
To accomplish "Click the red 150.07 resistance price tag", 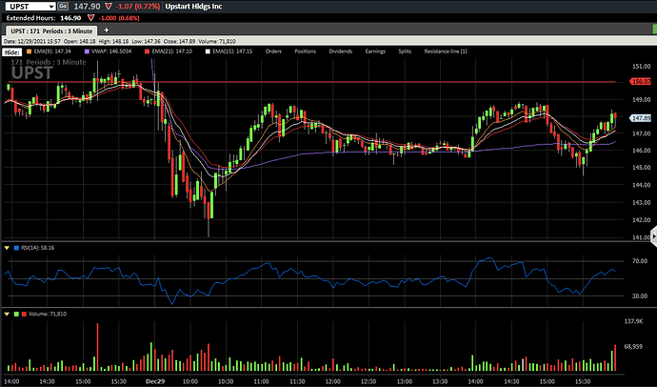I will pos(641,82).
